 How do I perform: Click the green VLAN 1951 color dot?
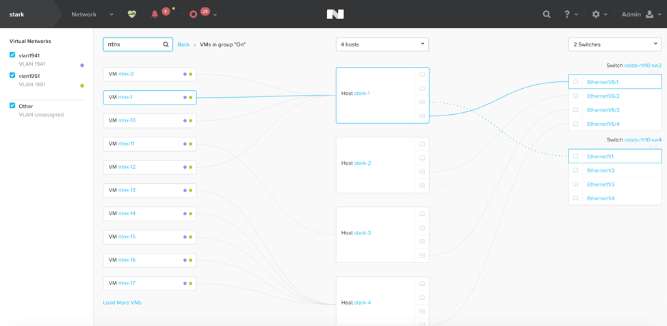82,86
